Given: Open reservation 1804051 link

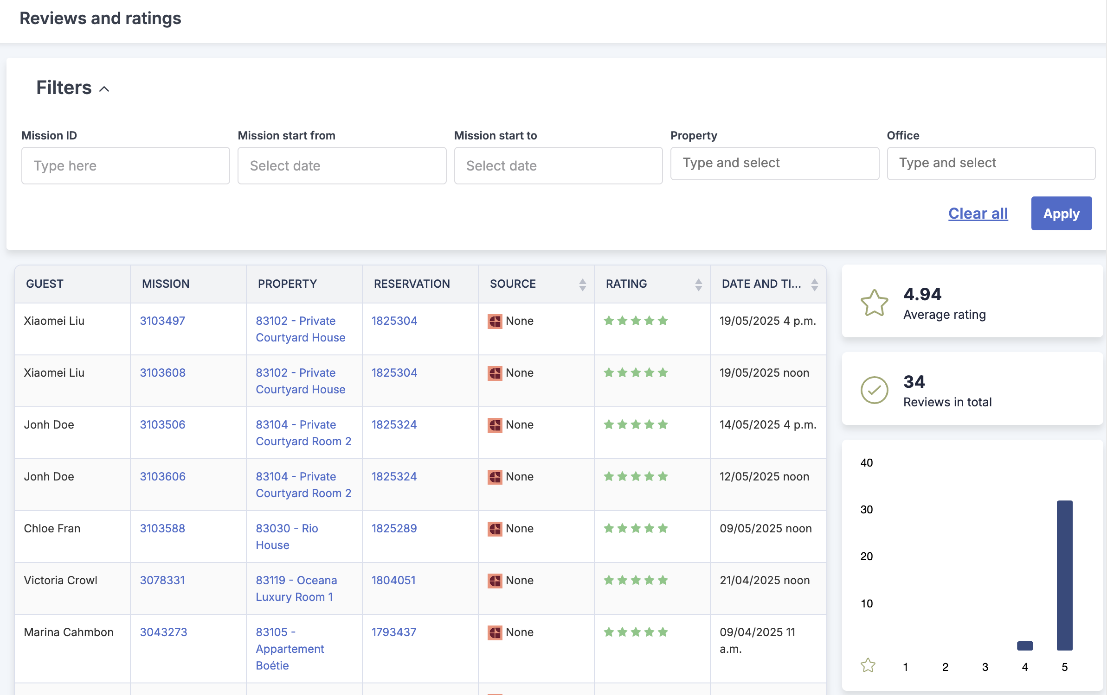Looking at the screenshot, I should [393, 580].
